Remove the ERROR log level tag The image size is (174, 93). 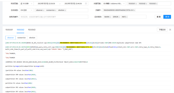pos(119,17)
